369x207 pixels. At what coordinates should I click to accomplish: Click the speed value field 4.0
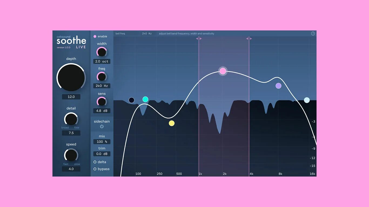71,169
